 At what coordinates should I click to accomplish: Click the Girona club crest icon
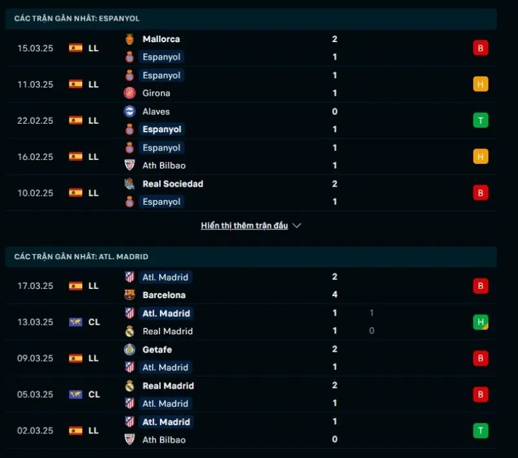pos(129,93)
